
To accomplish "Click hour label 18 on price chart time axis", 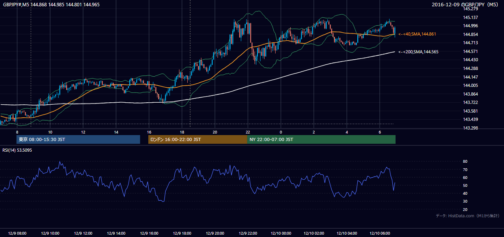I will point(182,132).
